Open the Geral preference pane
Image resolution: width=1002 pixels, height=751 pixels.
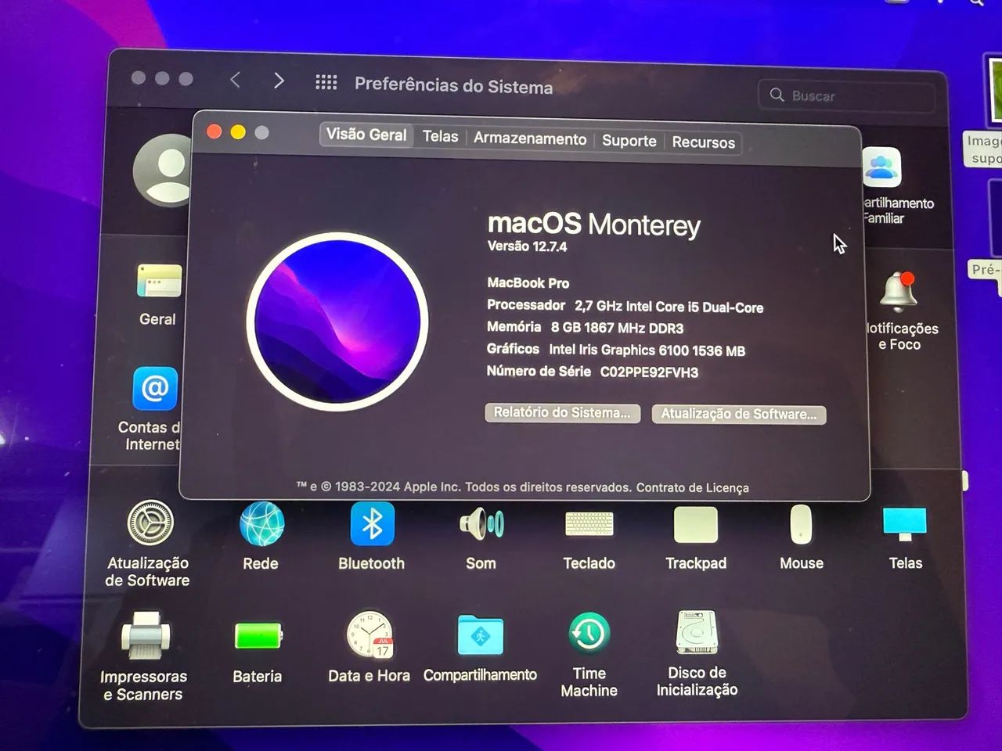pos(159,282)
